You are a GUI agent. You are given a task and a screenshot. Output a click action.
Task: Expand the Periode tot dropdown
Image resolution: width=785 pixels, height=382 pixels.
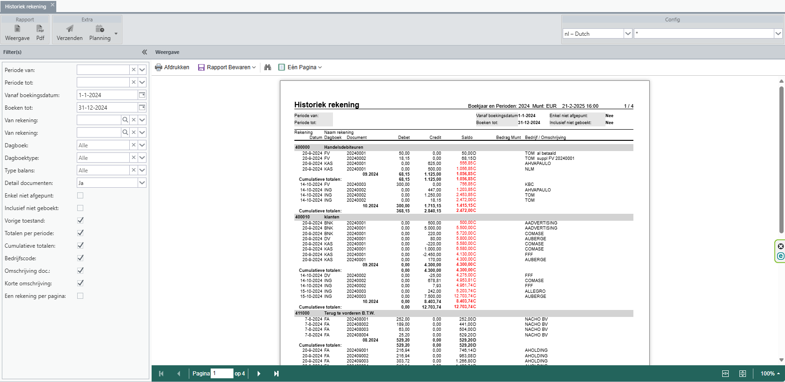click(142, 82)
